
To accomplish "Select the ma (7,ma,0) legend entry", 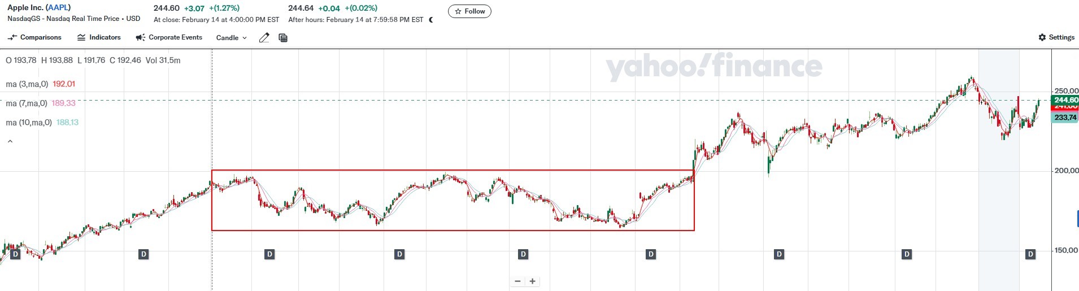I will tap(27, 103).
